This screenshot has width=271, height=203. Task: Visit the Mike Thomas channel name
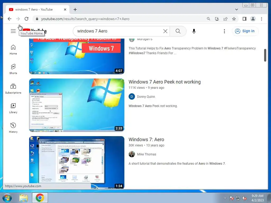tap(147, 154)
